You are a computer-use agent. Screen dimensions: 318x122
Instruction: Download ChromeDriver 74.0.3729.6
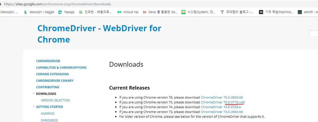pos(221,107)
